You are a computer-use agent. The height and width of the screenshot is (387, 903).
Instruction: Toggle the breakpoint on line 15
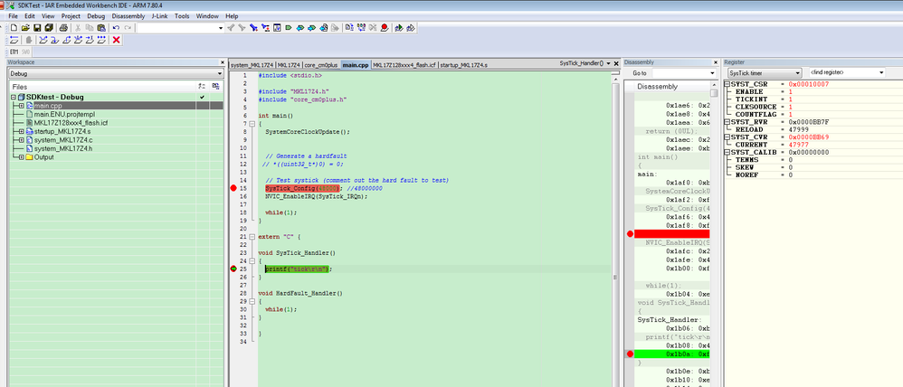[x=233, y=188]
